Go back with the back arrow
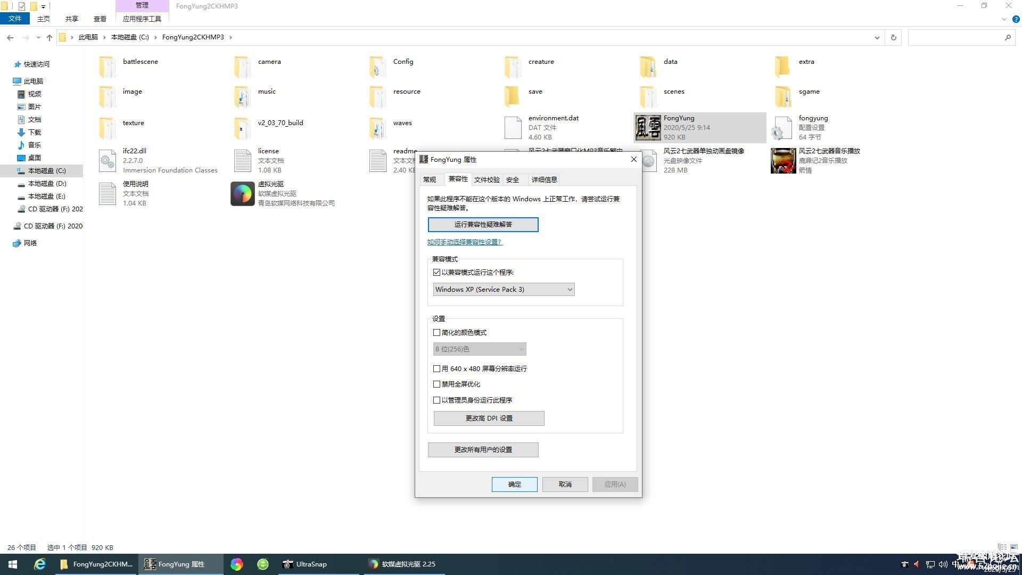 point(10,37)
